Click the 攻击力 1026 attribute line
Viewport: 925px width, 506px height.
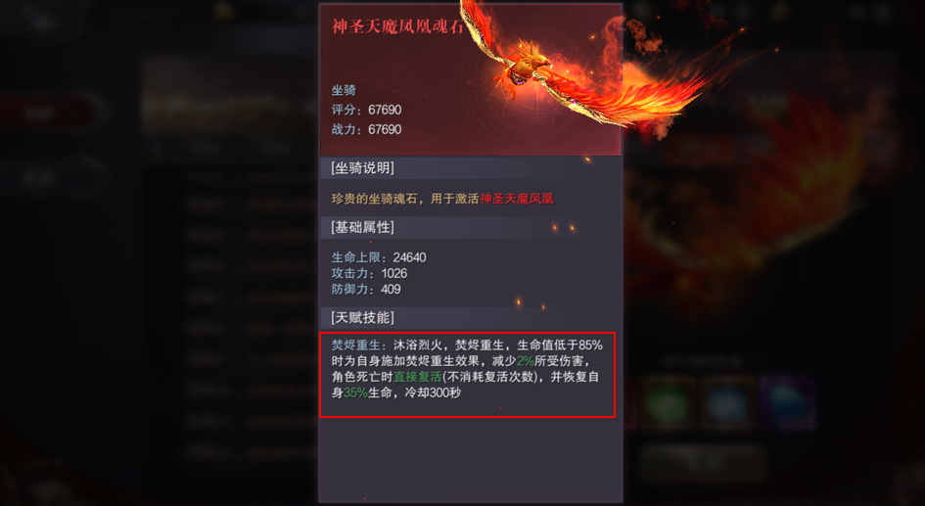click(x=369, y=274)
